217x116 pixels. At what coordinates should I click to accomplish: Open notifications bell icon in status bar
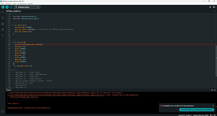click(211, 115)
